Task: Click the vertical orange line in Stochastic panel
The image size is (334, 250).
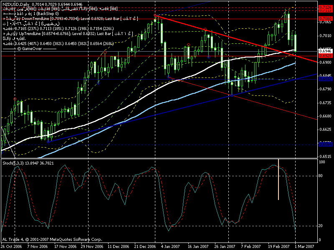Action: (x=278, y=179)
